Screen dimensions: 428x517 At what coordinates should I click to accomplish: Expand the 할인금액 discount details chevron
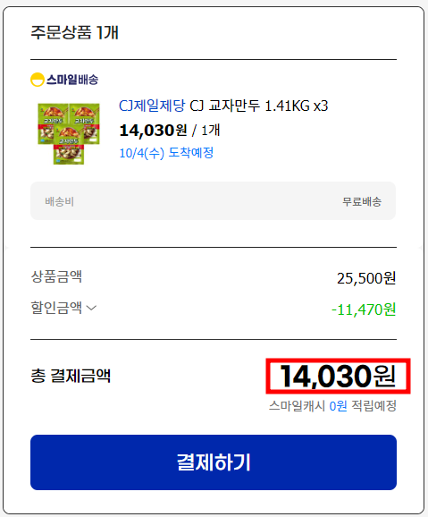[91, 308]
